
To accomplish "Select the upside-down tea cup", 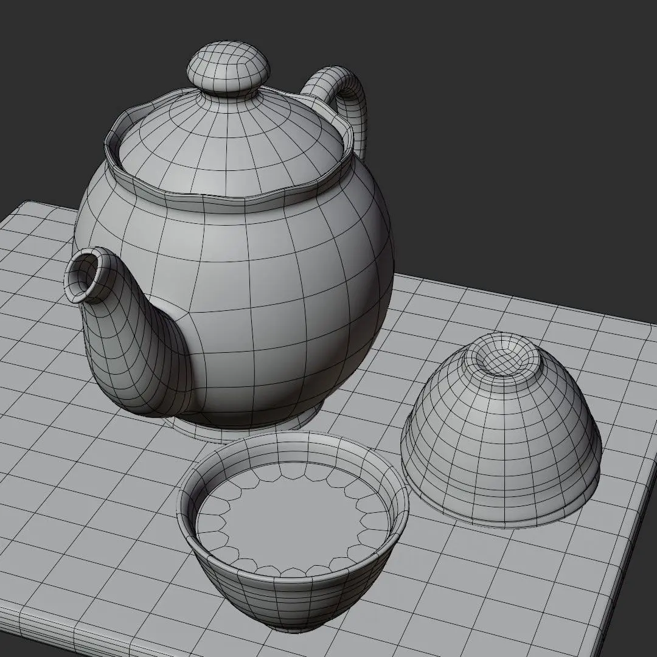I will click(x=501, y=430).
